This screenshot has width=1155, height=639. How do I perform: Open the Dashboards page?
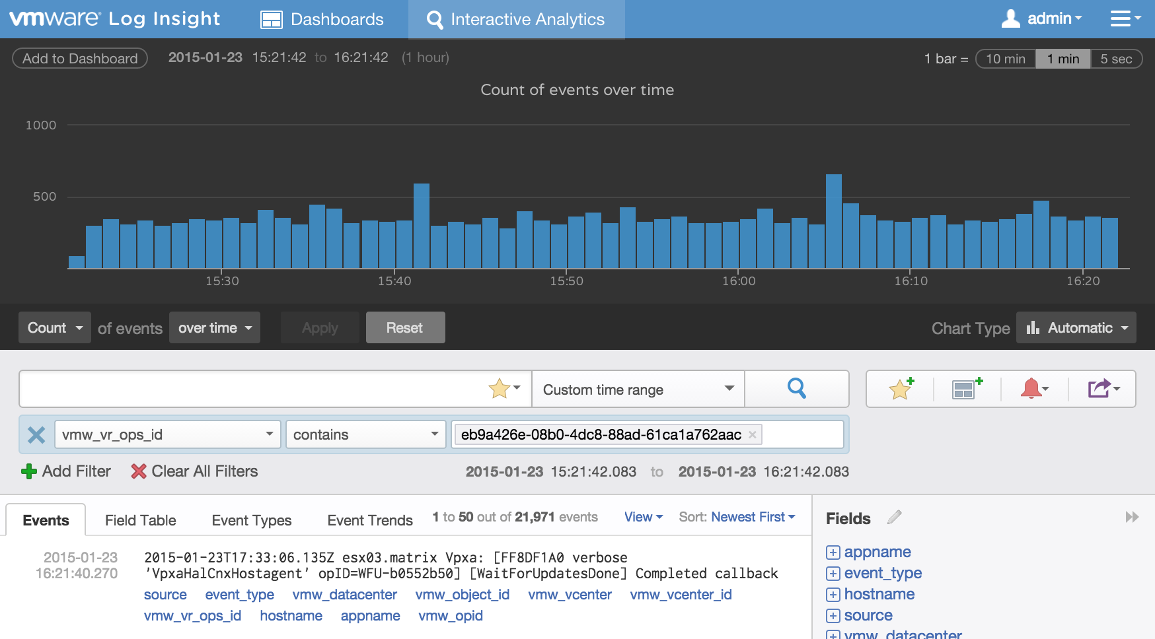(x=322, y=19)
